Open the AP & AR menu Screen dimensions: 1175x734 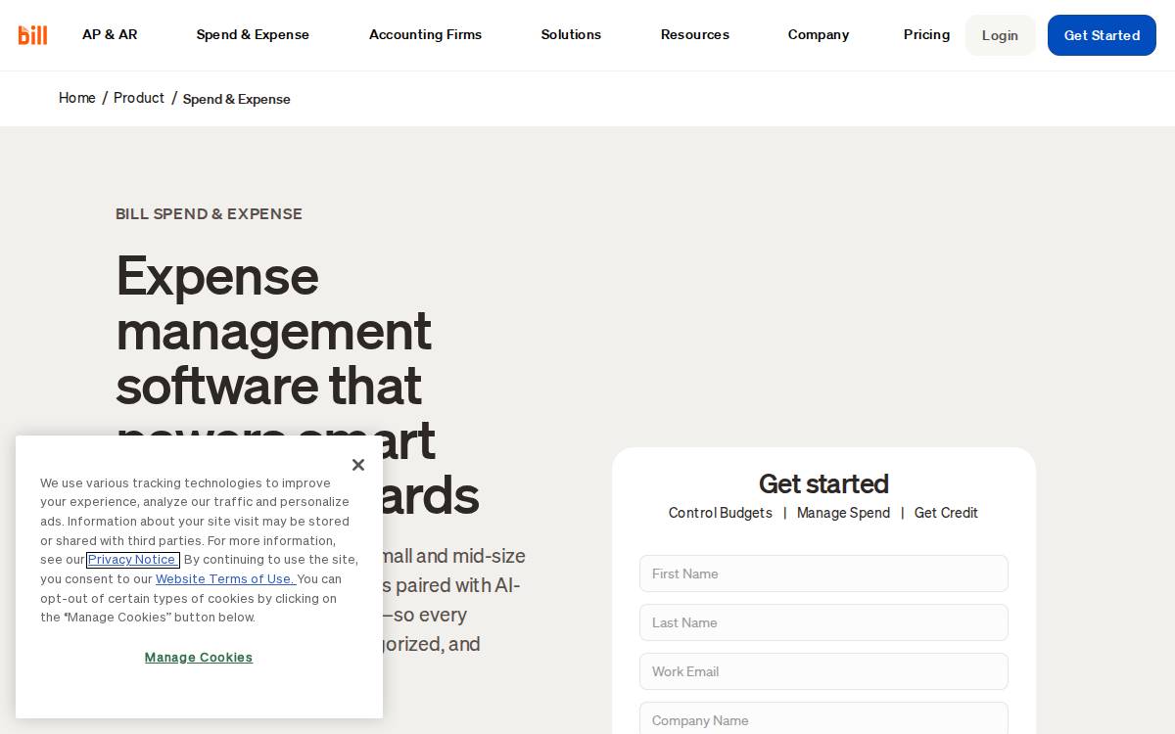click(110, 34)
